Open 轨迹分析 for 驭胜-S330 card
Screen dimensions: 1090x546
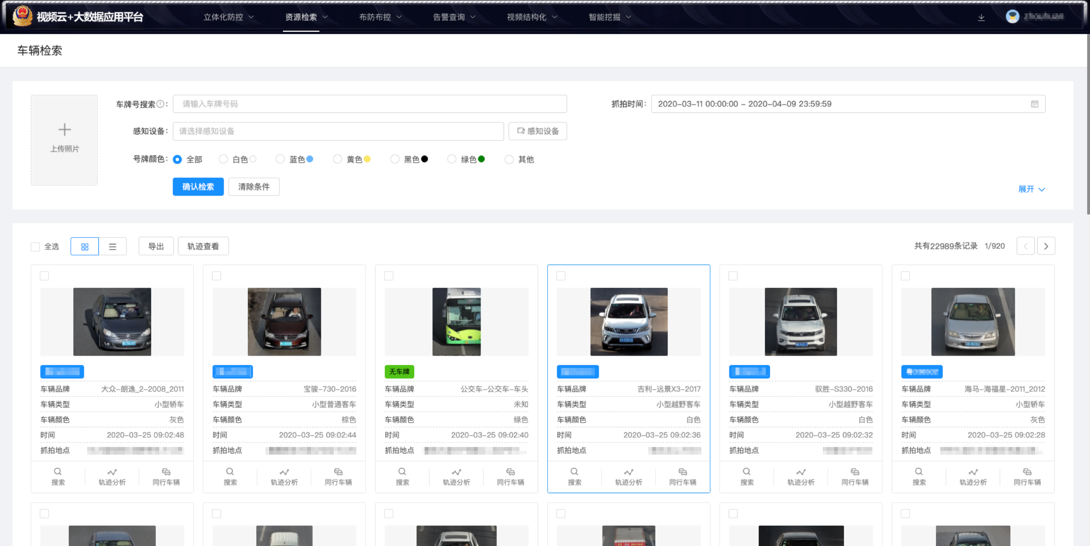(801, 476)
